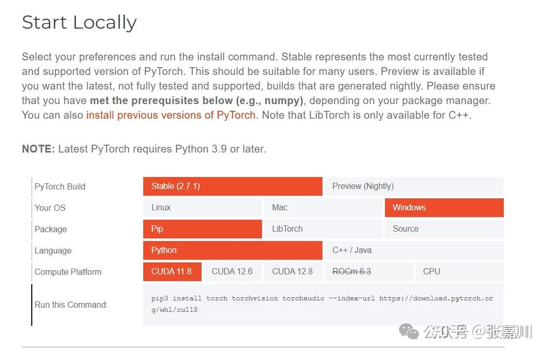
Task: Select CUDA 12.8 compute platform
Action: (293, 271)
